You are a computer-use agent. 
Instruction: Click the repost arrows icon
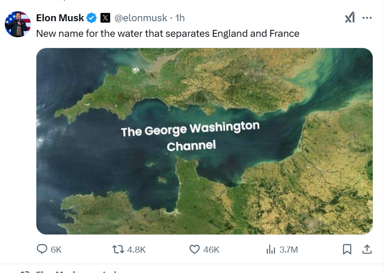(x=118, y=249)
